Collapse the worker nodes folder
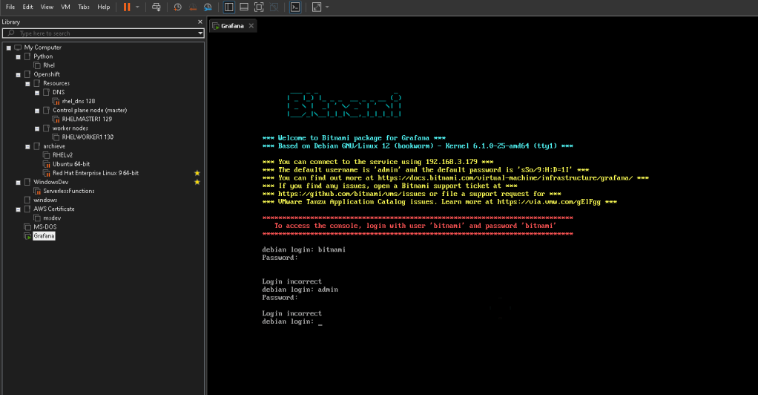The image size is (758, 395). pos(37,128)
